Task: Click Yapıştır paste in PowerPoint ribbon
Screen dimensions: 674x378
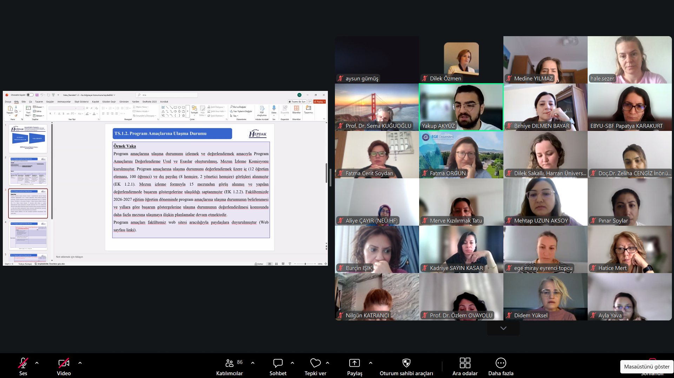Action: pyautogui.click(x=10, y=110)
